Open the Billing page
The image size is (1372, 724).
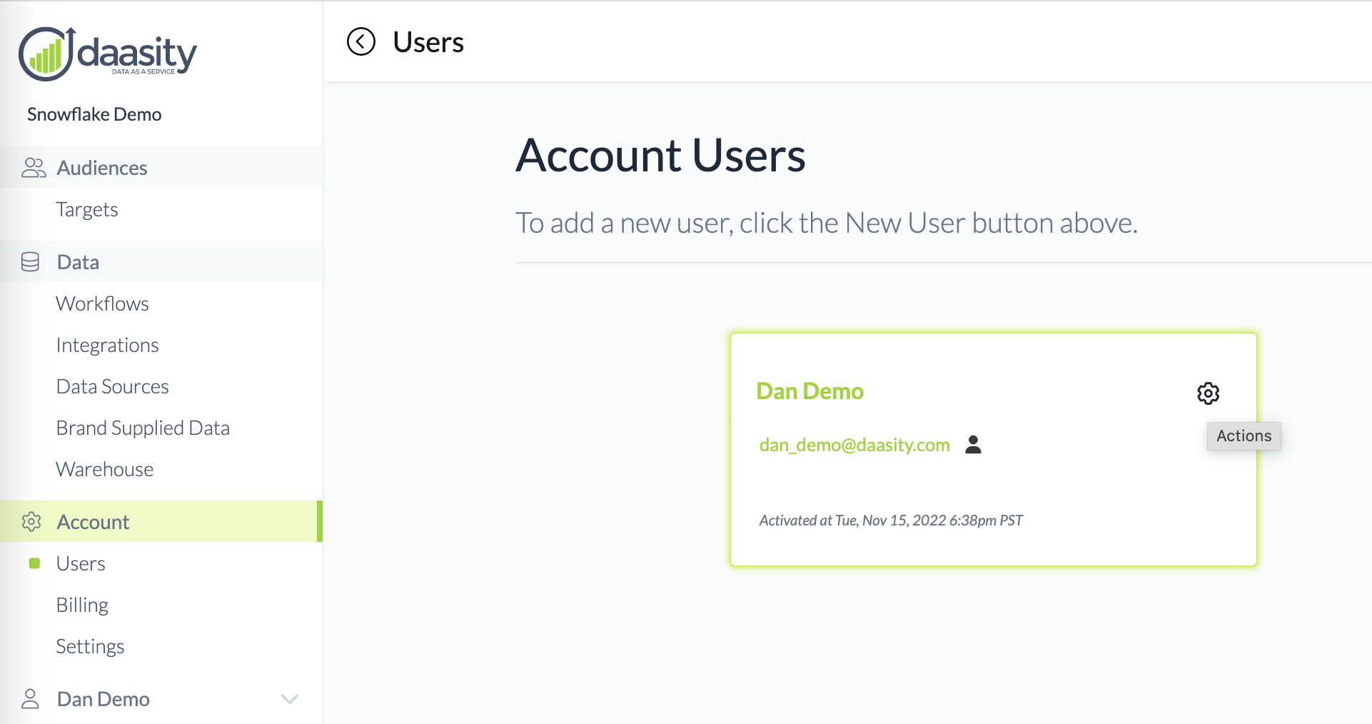(82, 605)
